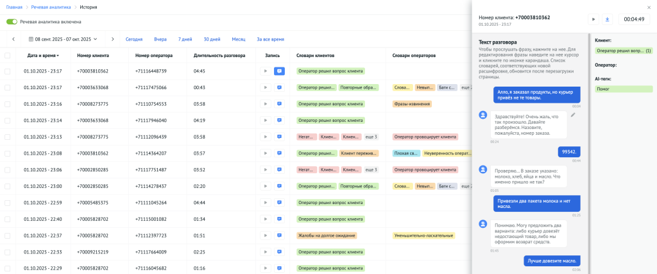Click the pencil icon to edit the operator's phrase

click(573, 115)
